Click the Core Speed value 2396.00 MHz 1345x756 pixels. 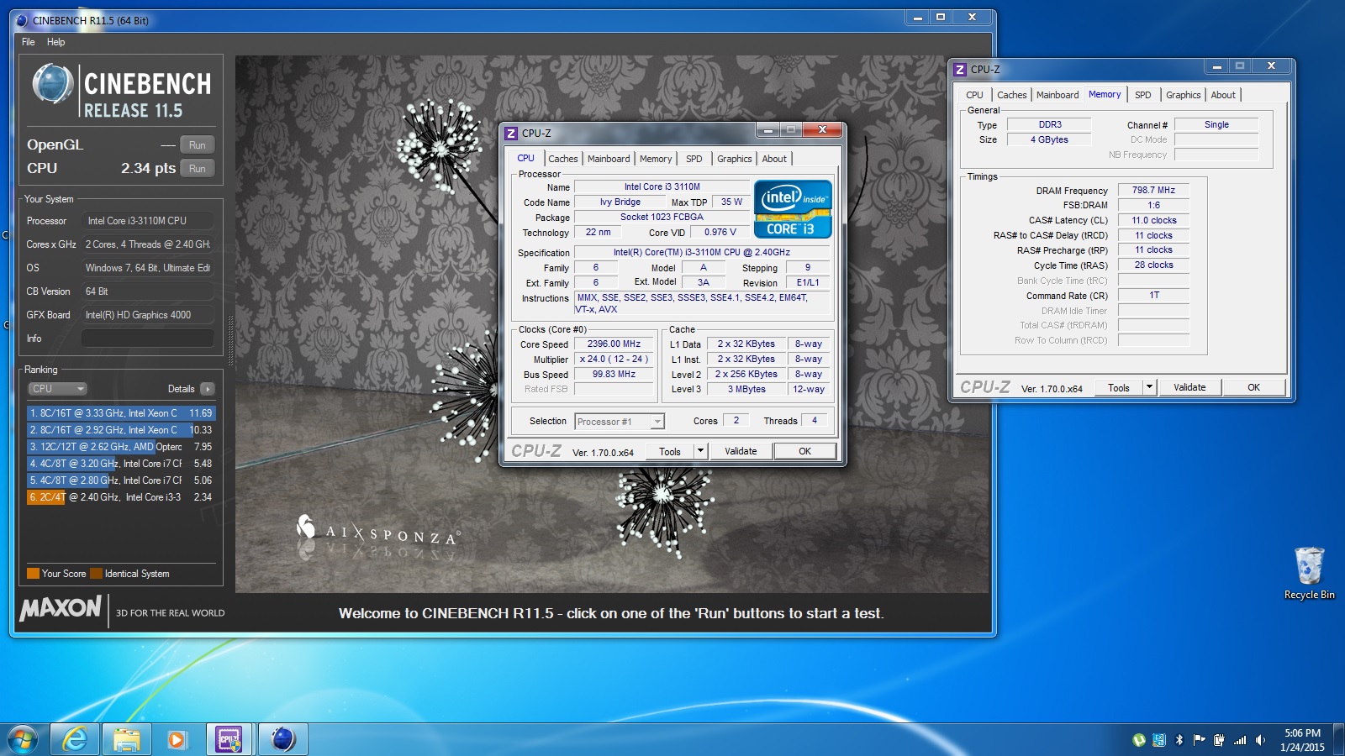(614, 344)
